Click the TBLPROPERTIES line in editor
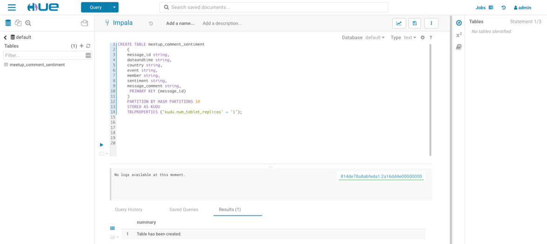 [x=184, y=112]
